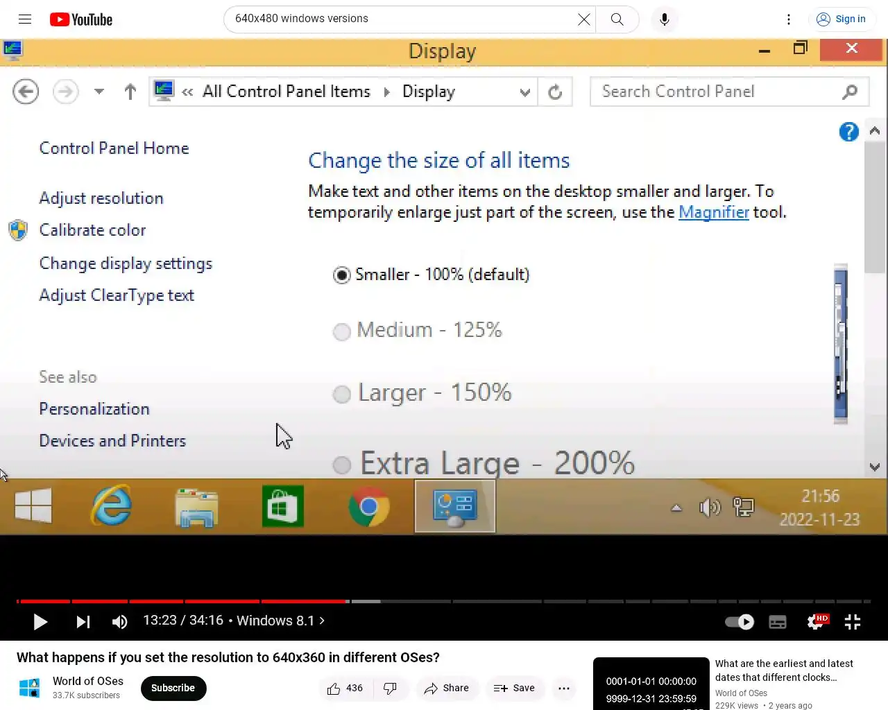Open the Windows Store taskbar icon

(283, 506)
